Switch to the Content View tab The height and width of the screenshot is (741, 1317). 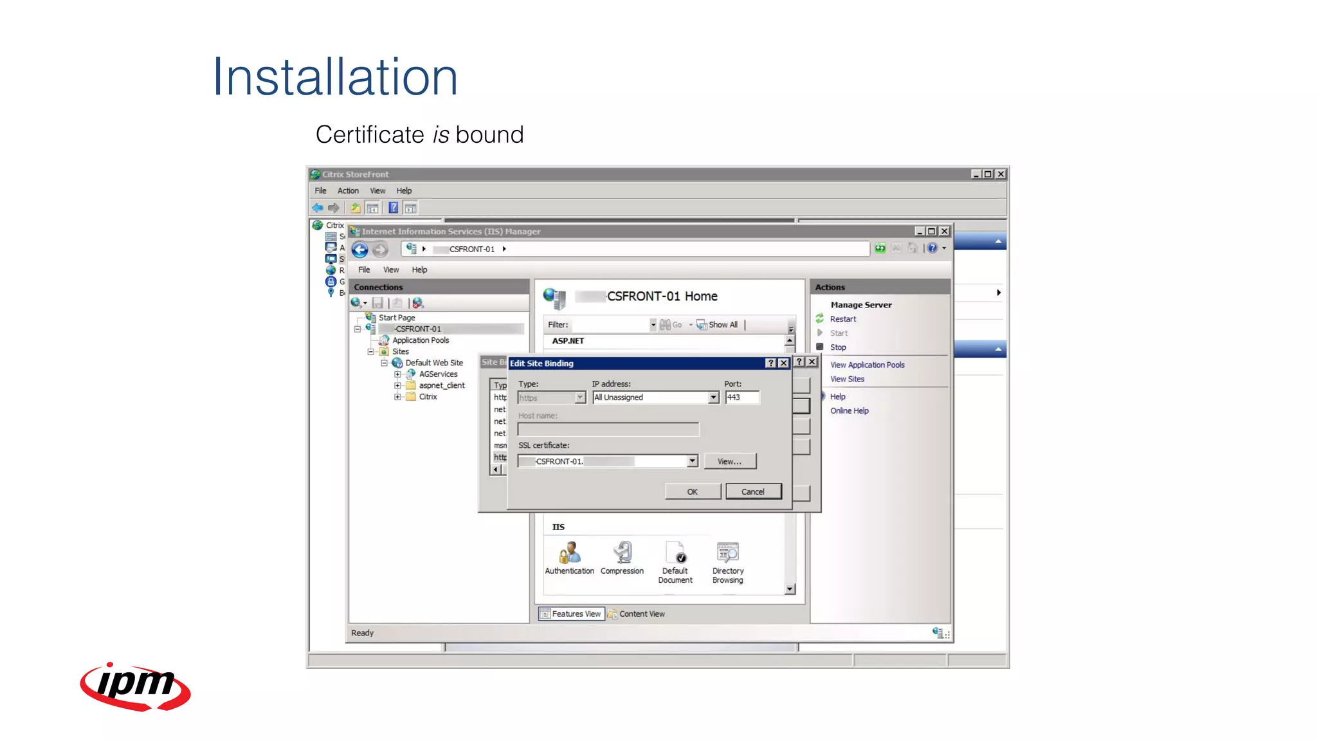click(x=637, y=614)
